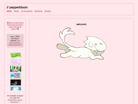Click the blue glowing stamp
This screenshot has height=104, width=138.
(x=16, y=88)
